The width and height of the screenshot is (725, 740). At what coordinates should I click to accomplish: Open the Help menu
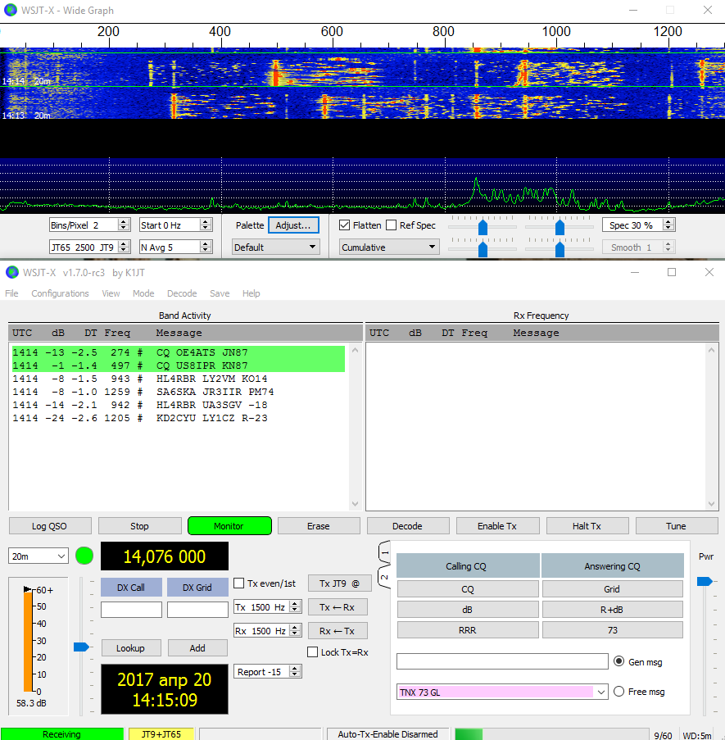click(x=251, y=293)
